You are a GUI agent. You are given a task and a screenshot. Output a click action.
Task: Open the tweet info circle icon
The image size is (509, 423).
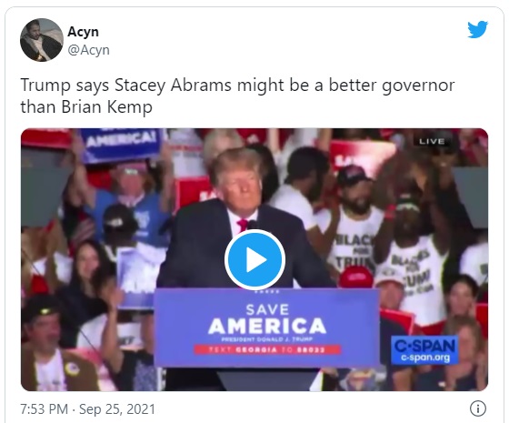478,408
